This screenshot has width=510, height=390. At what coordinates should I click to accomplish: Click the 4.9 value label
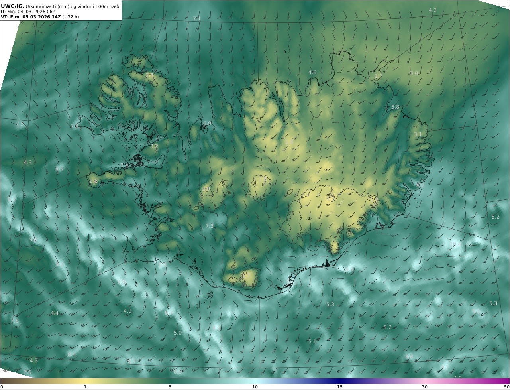click(127, 311)
